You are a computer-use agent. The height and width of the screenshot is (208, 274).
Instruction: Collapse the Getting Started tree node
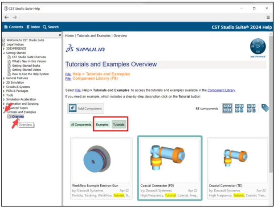4,53
